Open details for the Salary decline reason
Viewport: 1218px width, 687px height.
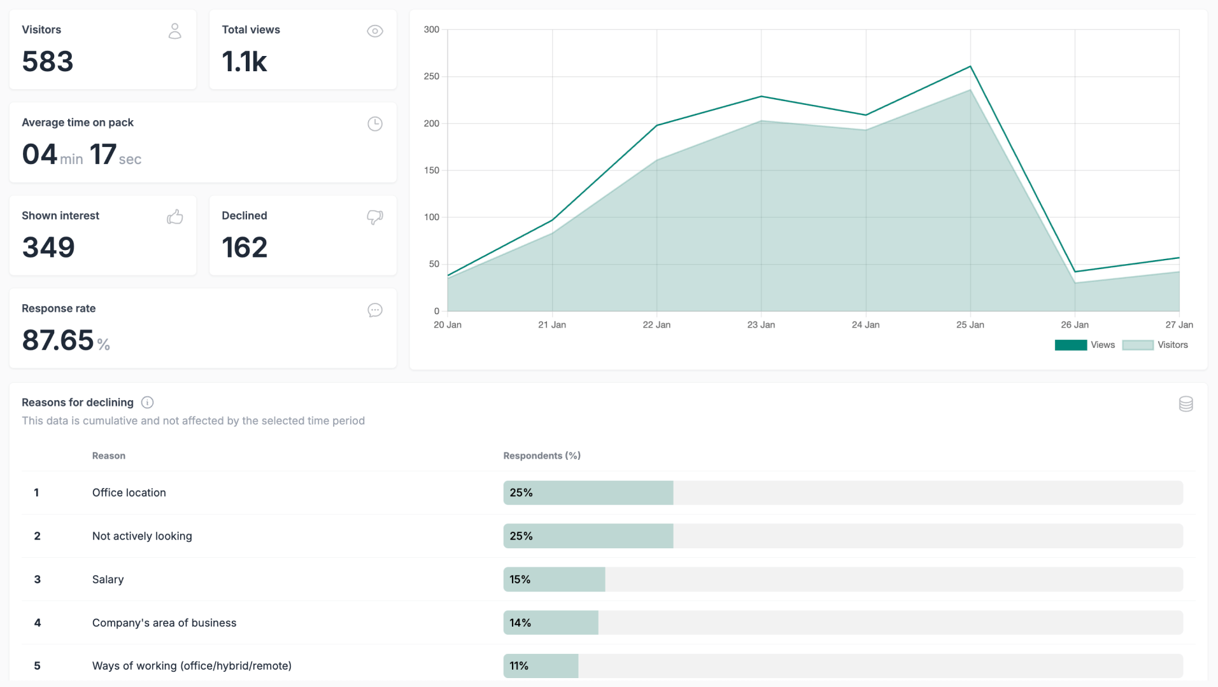click(x=108, y=579)
